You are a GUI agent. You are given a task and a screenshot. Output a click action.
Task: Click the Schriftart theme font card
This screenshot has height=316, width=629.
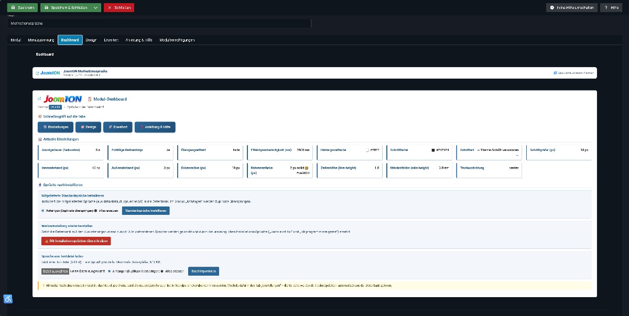(489, 152)
